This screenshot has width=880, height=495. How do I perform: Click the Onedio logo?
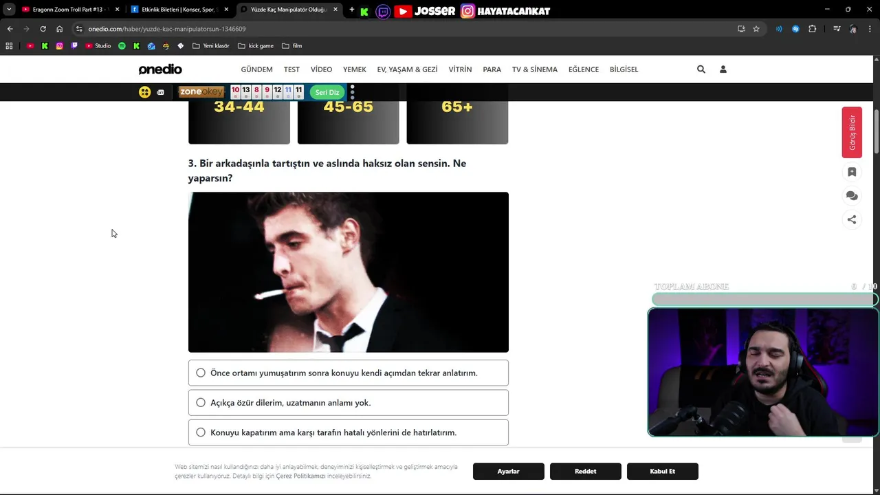(160, 69)
